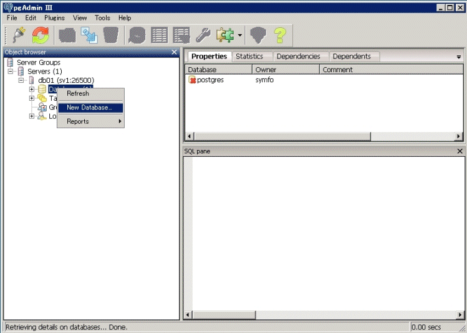Switch to the Statistics tab

coord(249,57)
